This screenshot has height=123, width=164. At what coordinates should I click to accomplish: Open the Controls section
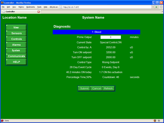[16, 39]
